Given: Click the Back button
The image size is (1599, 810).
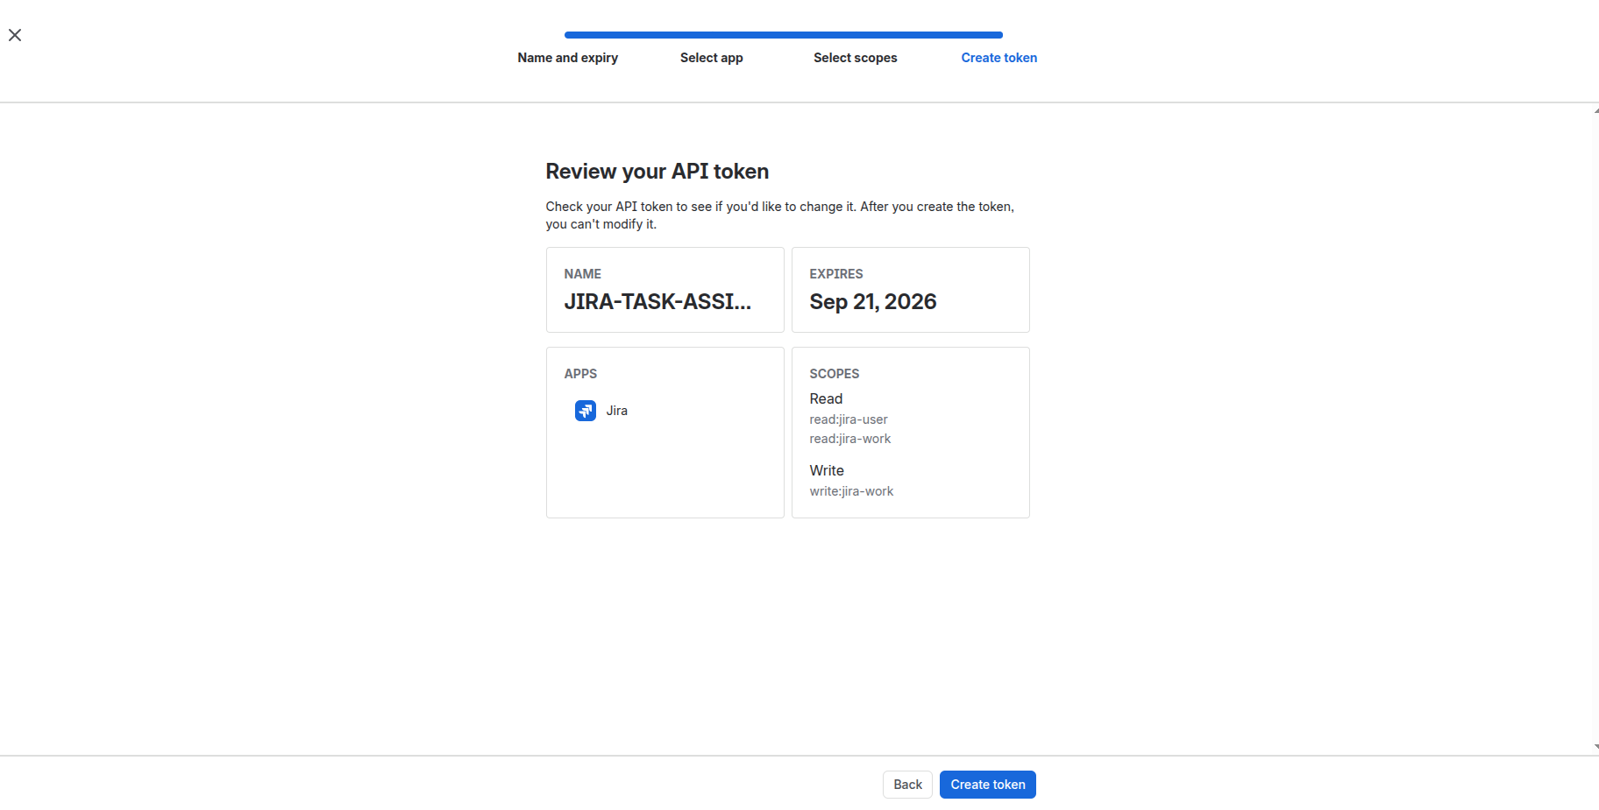Looking at the screenshot, I should point(907,785).
